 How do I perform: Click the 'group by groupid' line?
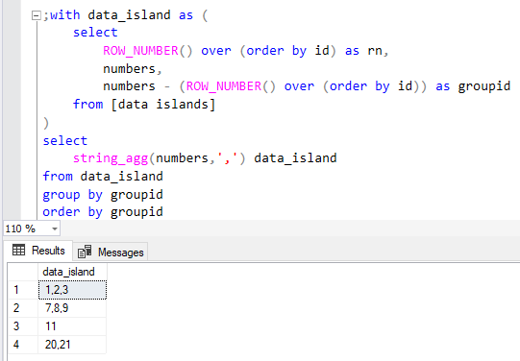103,195
